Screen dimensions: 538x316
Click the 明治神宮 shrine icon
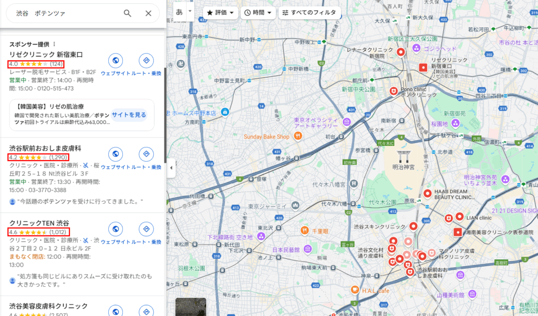pyautogui.click(x=403, y=156)
